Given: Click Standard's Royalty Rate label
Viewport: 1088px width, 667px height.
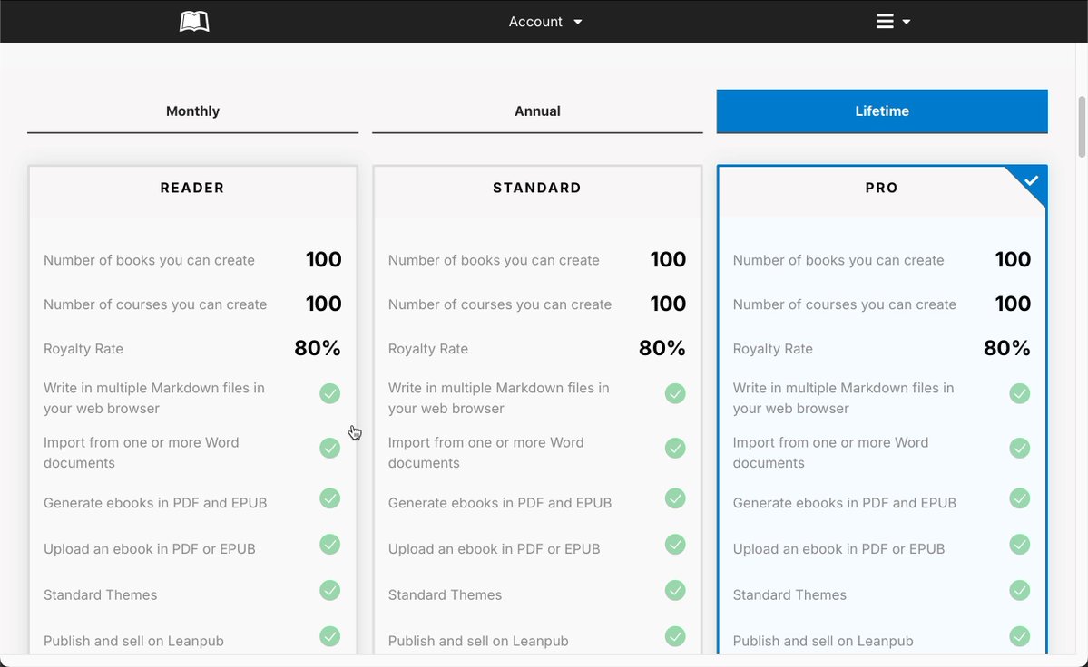Looking at the screenshot, I should click(x=428, y=349).
